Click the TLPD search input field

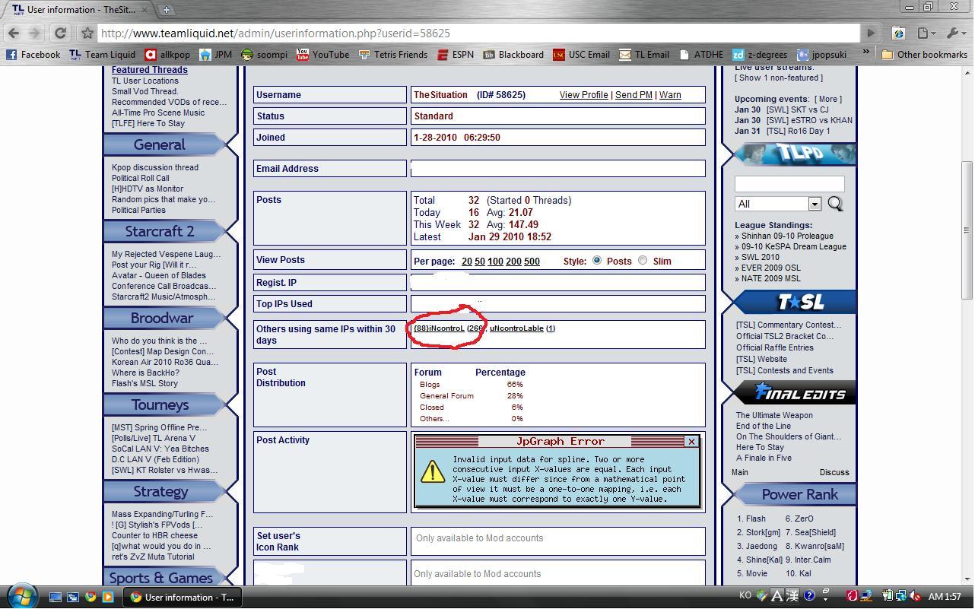pos(789,184)
